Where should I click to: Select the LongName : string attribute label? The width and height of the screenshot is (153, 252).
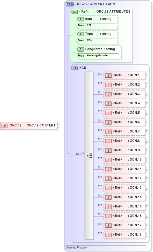click(x=100, y=49)
